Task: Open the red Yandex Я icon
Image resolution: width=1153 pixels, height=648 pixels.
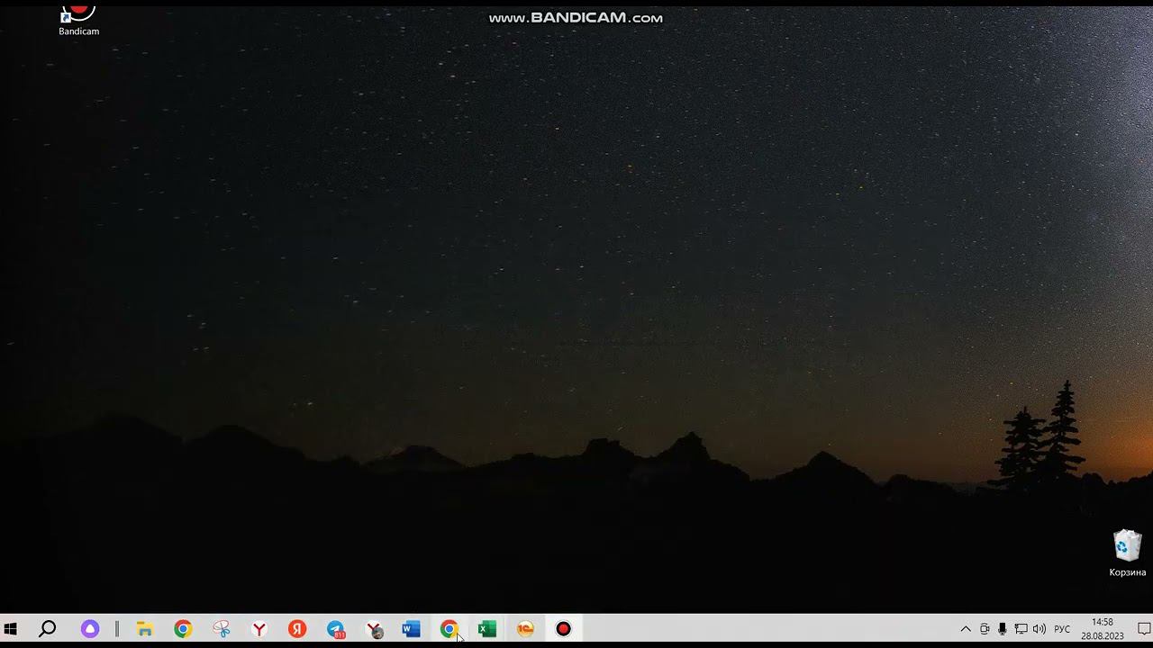Action: point(297,629)
